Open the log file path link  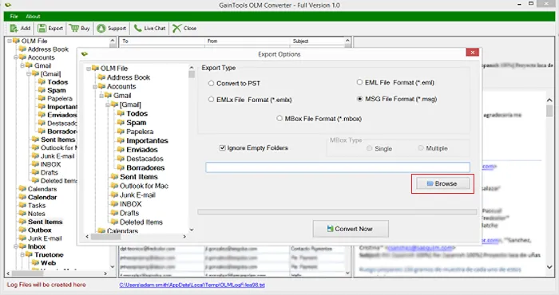point(192,285)
